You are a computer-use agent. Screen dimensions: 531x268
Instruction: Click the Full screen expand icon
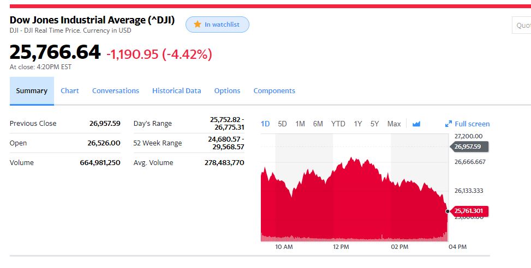449,124
